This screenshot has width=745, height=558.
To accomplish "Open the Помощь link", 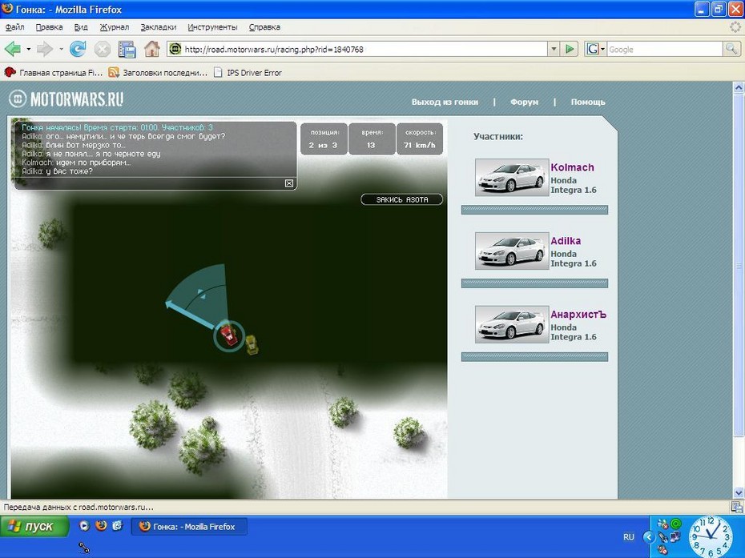I will 588,102.
